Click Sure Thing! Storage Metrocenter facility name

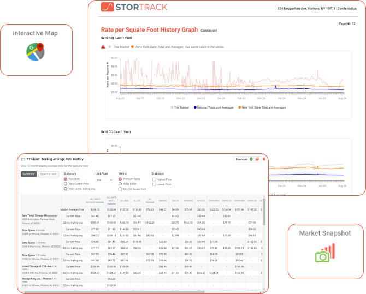pyautogui.click(x=39, y=215)
